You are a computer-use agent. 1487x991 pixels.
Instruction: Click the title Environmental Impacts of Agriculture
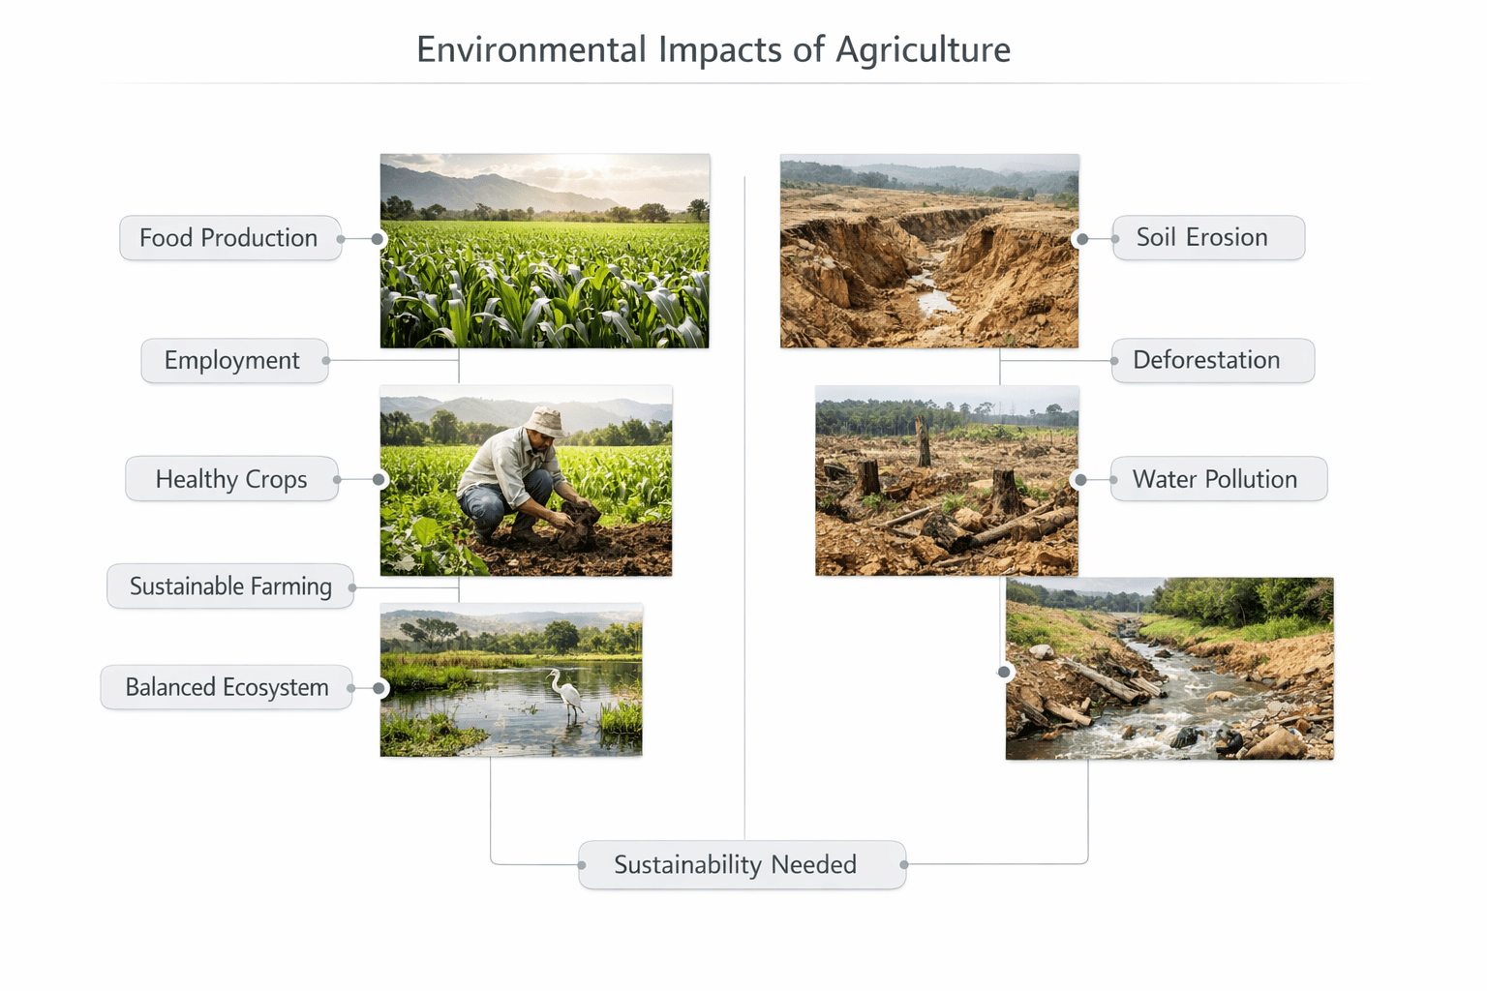point(713,49)
